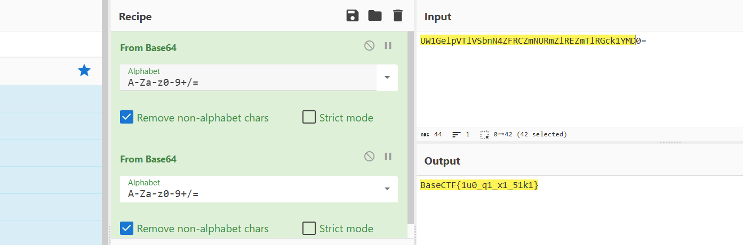743x245 pixels.
Task: Click the Input/Output pane divider handle
Action: click(670, 143)
